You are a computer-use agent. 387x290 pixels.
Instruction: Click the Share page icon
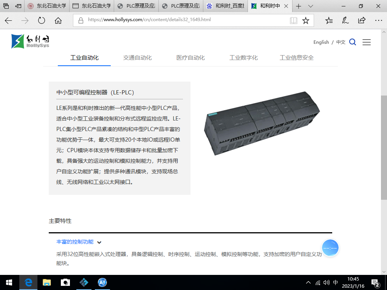(x=362, y=20)
